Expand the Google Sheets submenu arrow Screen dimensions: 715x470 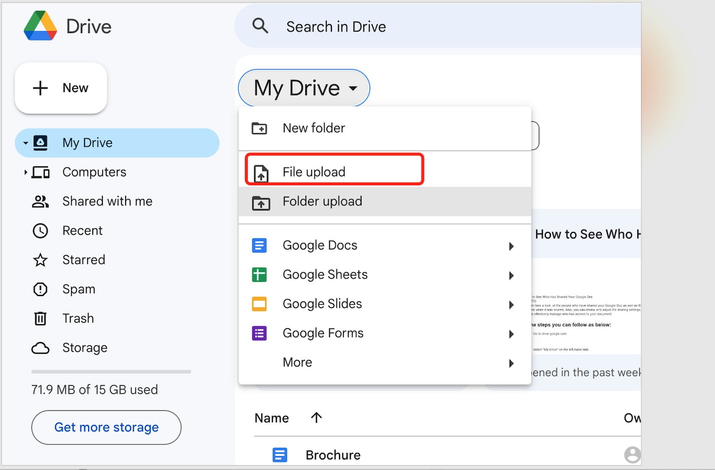511,276
